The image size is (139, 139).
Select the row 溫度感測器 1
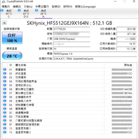pos(68,128)
